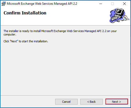The image size is (131, 108).
Task: Click the 'Click Next to start' instruction text
Action: point(26,41)
